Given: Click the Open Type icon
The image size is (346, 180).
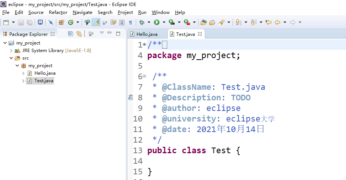Looking at the screenshot, I should click(87, 22).
